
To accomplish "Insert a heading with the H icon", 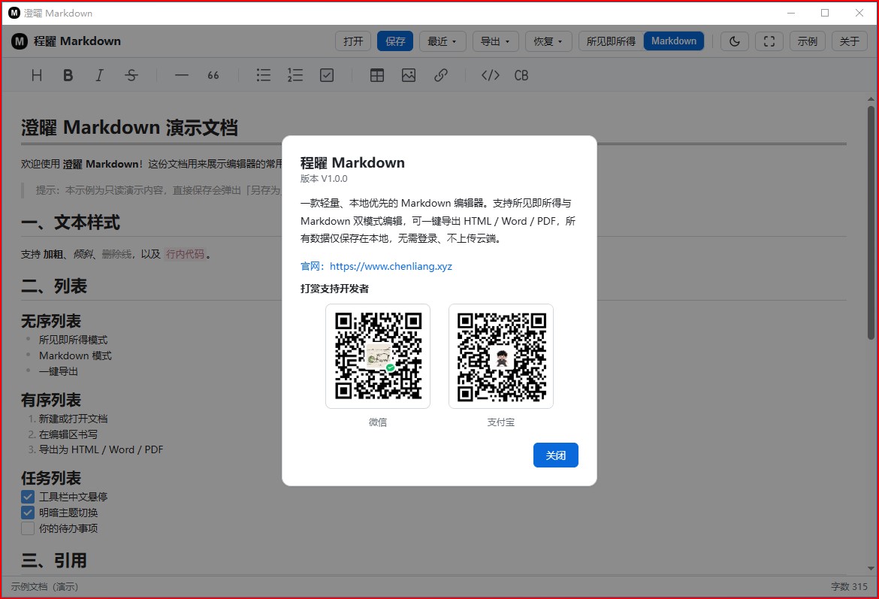I will point(37,75).
